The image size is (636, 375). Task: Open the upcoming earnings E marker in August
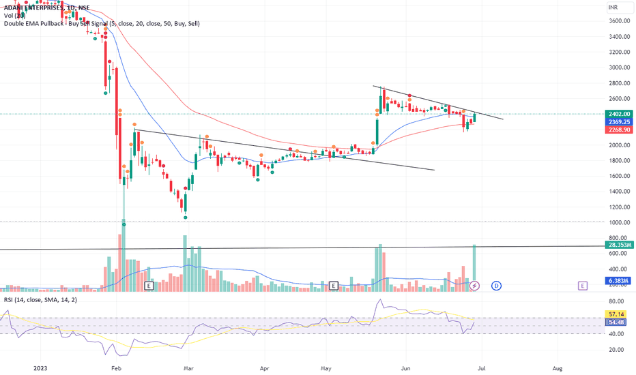583,286
